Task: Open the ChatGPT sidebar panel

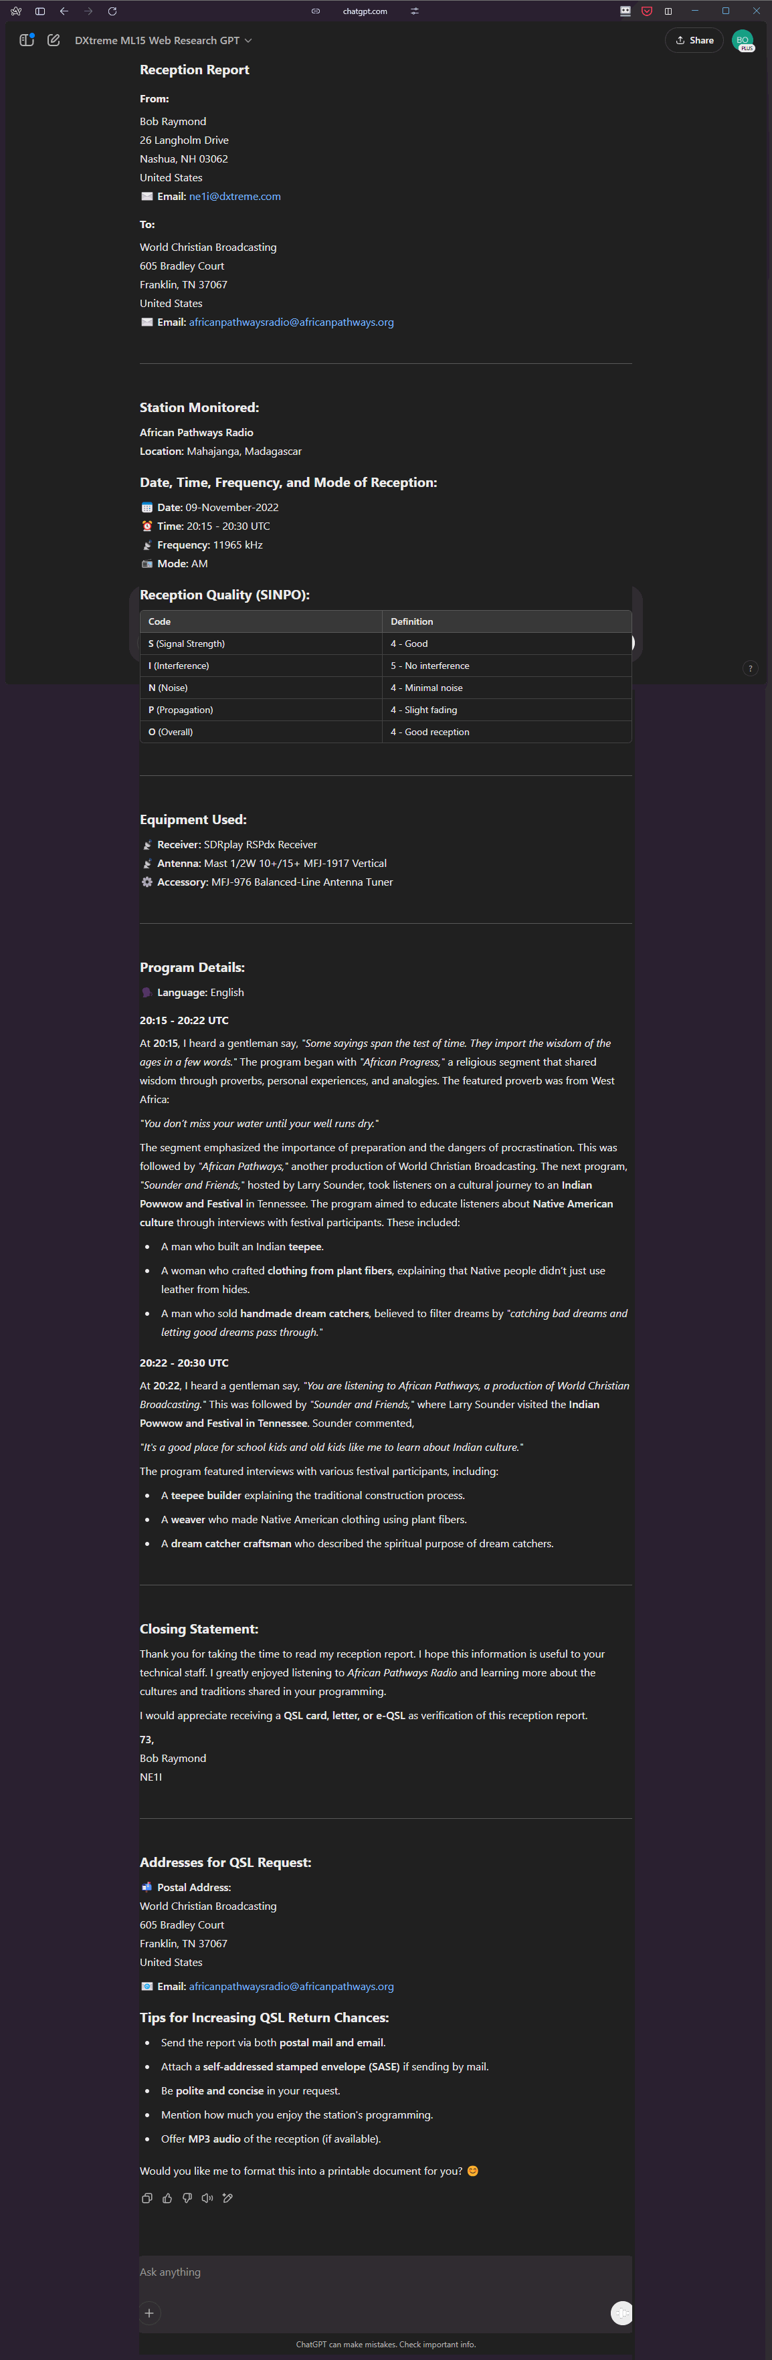Action: click(x=27, y=40)
